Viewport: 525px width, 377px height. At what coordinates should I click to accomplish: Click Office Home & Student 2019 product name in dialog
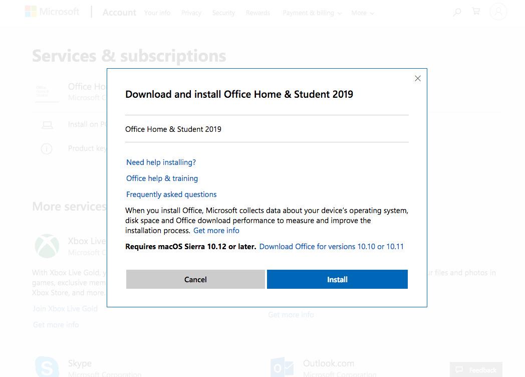pyautogui.click(x=173, y=129)
